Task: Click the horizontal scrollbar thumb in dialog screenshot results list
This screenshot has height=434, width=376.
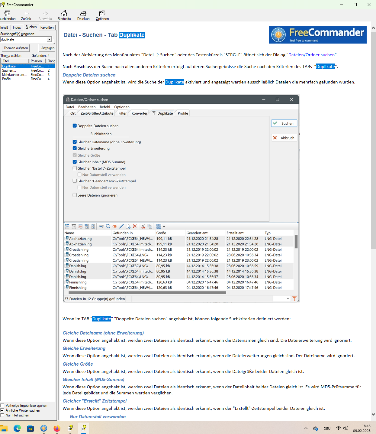Action: click(147, 293)
